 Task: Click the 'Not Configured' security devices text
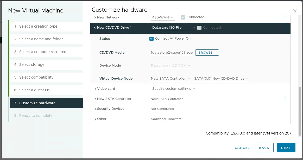(x=162, y=109)
